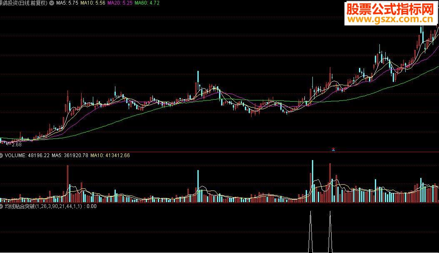Viewport: 439px width, 253px height.
Task: Open the 均线粘合突破 indicator panel icon
Action: tap(1, 206)
